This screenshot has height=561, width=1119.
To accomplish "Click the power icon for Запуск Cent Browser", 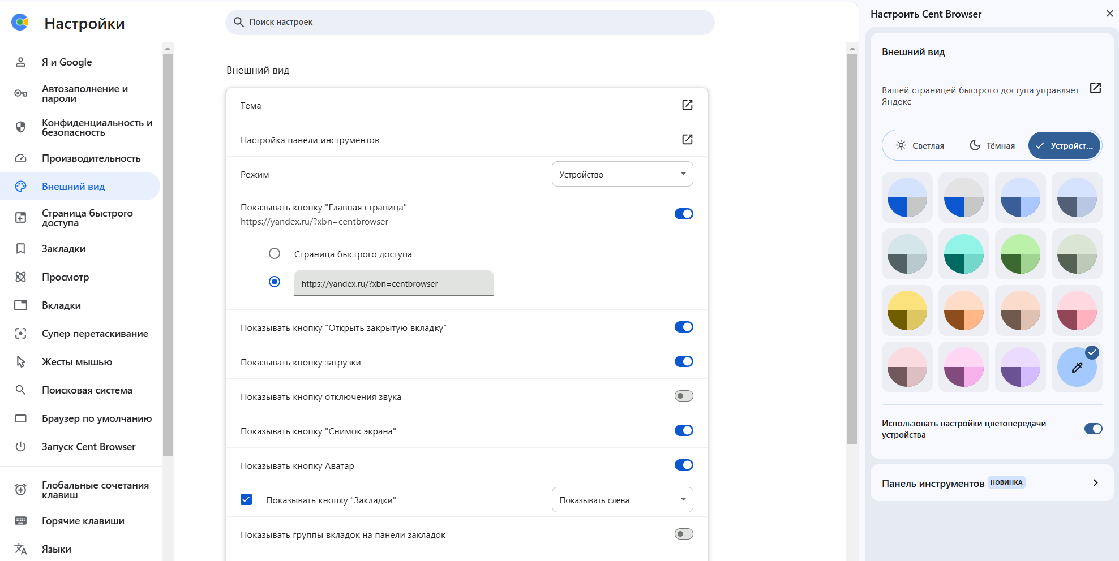I will click(21, 447).
